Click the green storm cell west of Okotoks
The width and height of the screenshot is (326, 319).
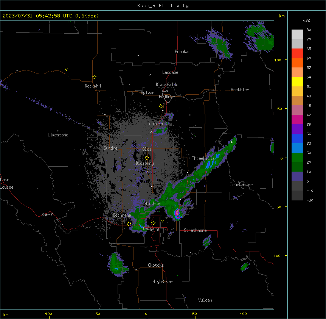[x=117, y=264]
